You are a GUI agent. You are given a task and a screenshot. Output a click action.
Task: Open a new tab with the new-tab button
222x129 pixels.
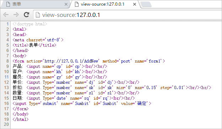tap(146, 4)
